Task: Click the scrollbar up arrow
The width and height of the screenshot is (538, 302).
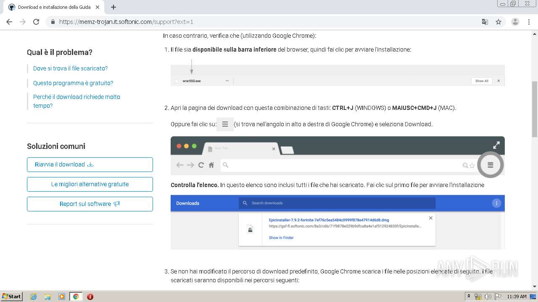Action: coord(535,33)
